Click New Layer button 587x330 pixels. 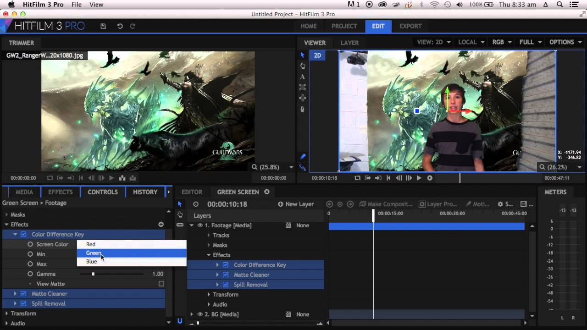296,204
